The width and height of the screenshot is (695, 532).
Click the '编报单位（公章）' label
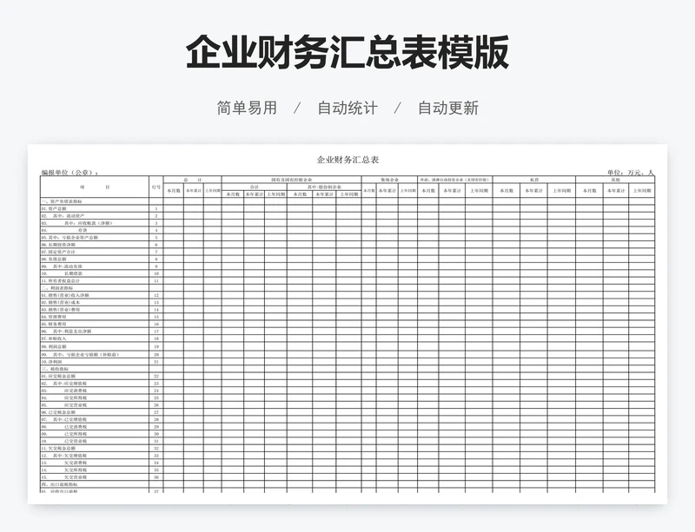(69, 173)
